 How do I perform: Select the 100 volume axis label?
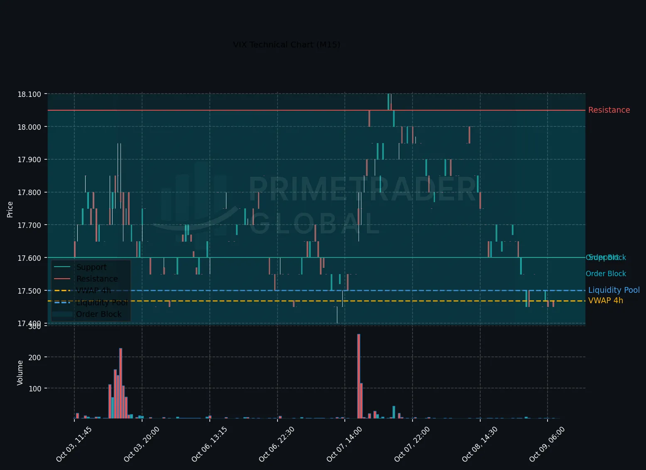[35, 388]
